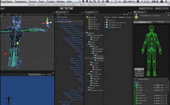Open the object picker for Upper Arm

click(x=166, y=98)
